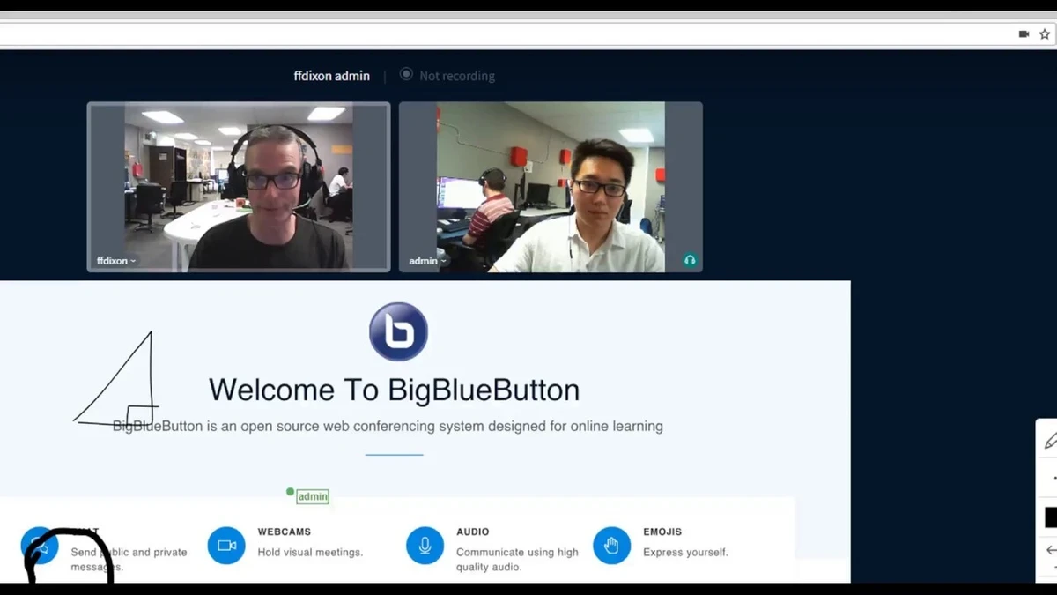
Task: Click the admin presenter name tag on the slide
Action: (312, 496)
